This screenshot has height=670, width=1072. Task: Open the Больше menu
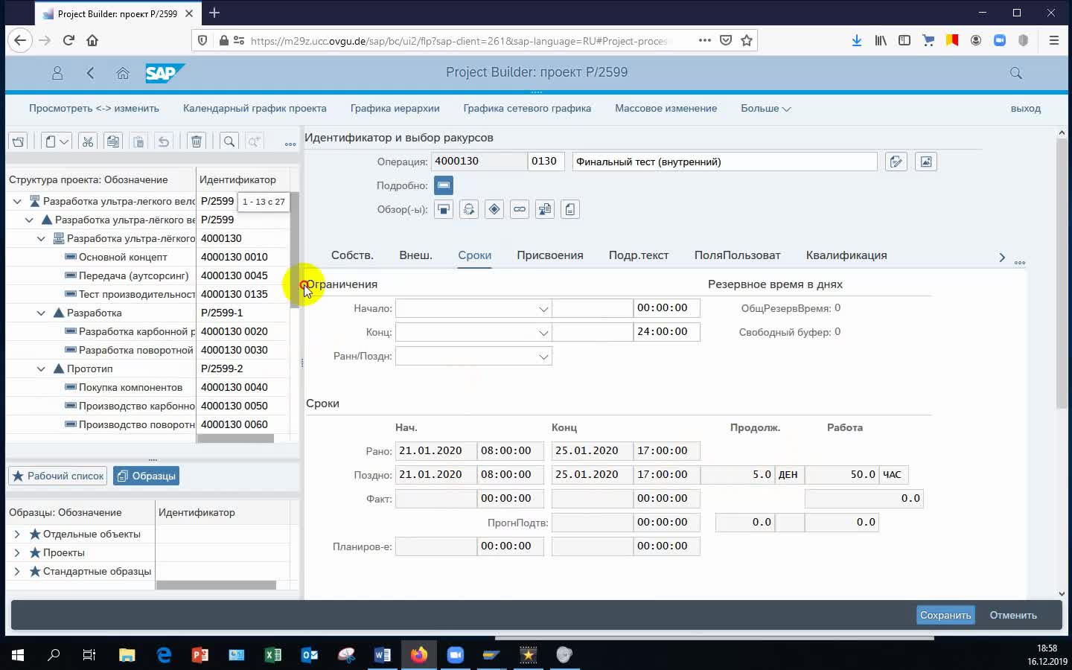[x=765, y=108]
